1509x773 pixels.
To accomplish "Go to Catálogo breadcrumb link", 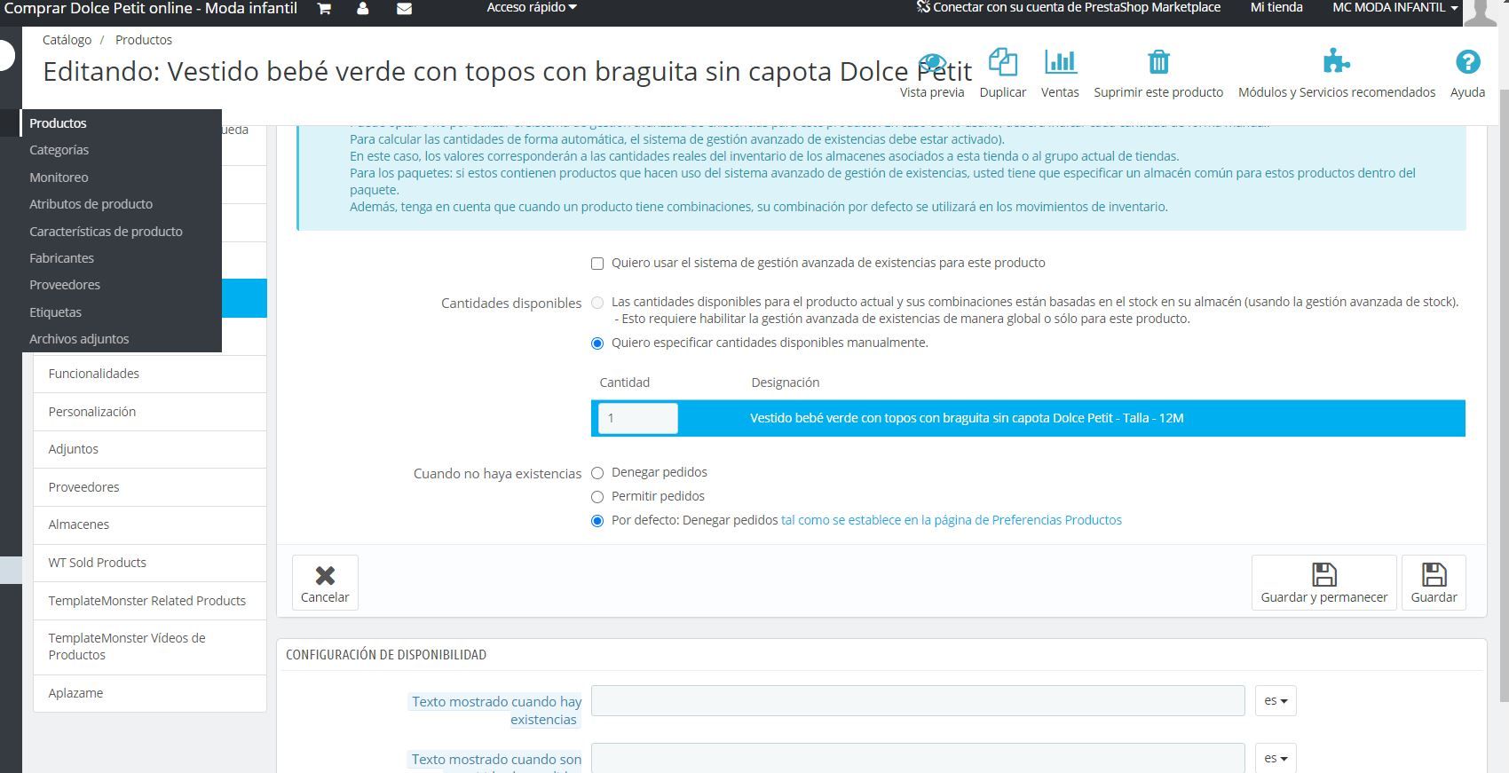I will coord(67,40).
